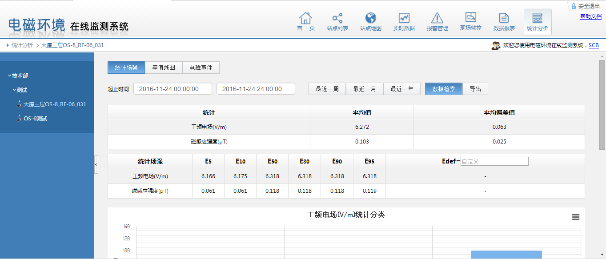Click the 导出 export button
Screen dimensions: 606x259
tap(475, 89)
